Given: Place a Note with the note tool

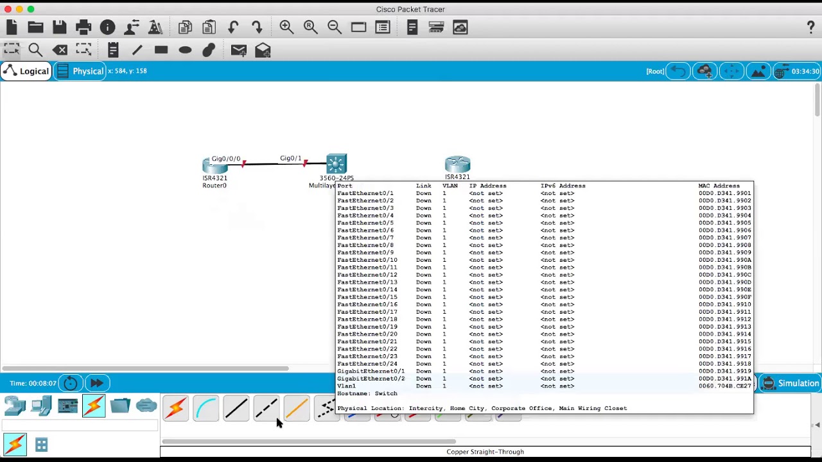Looking at the screenshot, I should (x=113, y=50).
